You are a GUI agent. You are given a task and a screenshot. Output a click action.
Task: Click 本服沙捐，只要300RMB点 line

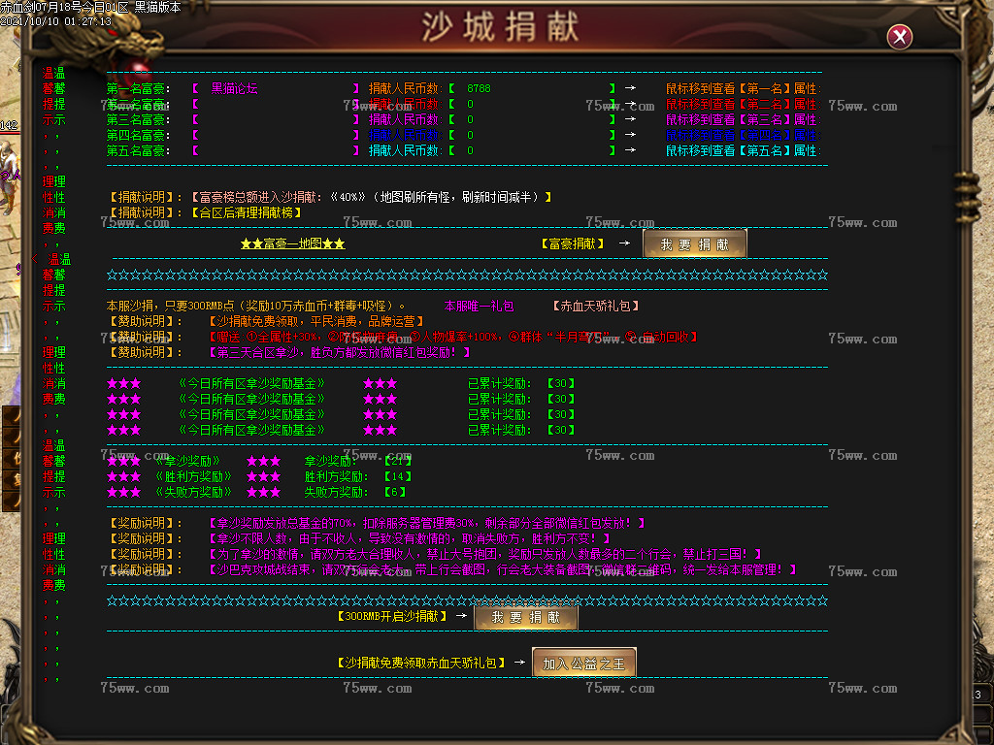[x=255, y=306]
